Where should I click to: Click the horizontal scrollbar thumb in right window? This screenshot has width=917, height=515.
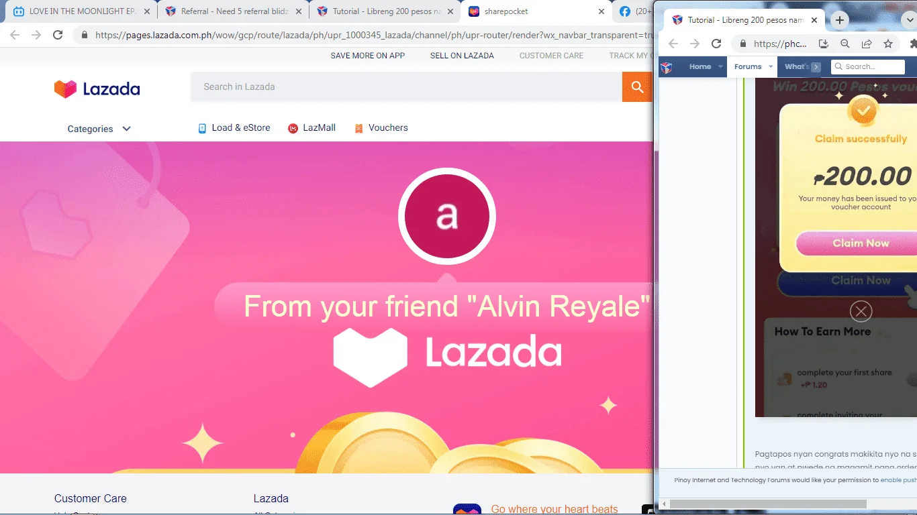click(x=768, y=504)
